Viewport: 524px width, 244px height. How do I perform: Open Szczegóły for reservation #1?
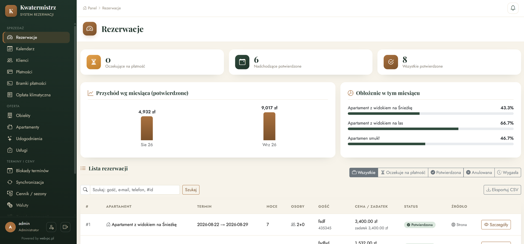496,225
